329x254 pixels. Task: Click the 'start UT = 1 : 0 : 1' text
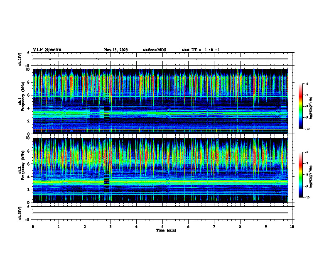coord(201,50)
